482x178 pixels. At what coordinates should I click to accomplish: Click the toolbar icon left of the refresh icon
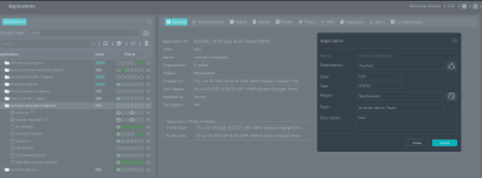tap(119, 43)
